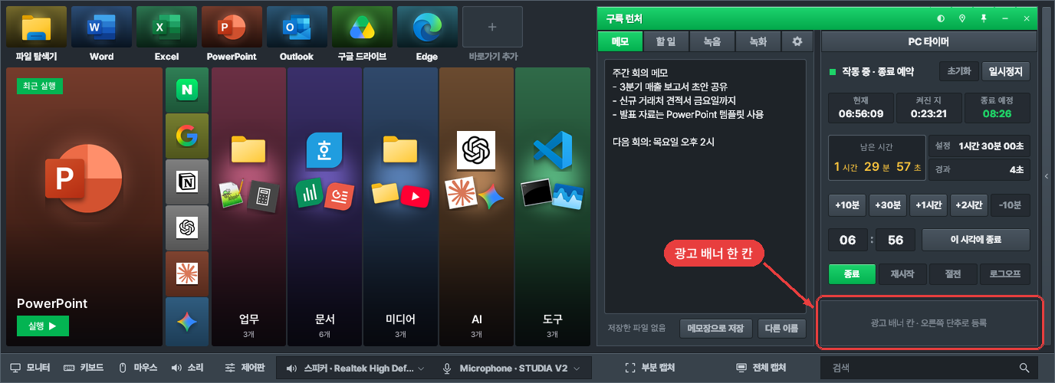Open the Notion icon in the side strip
The height and width of the screenshot is (383, 1055).
click(187, 182)
